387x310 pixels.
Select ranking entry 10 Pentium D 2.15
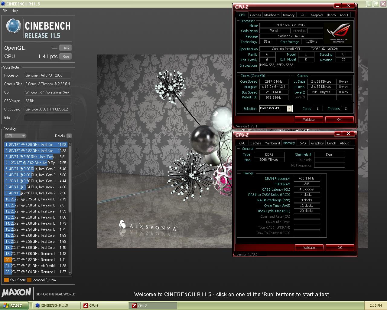pos(36,199)
